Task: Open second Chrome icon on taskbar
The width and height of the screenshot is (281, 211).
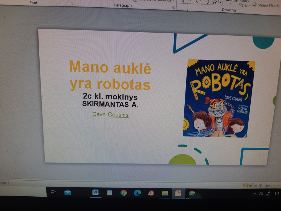Action: [192, 194]
